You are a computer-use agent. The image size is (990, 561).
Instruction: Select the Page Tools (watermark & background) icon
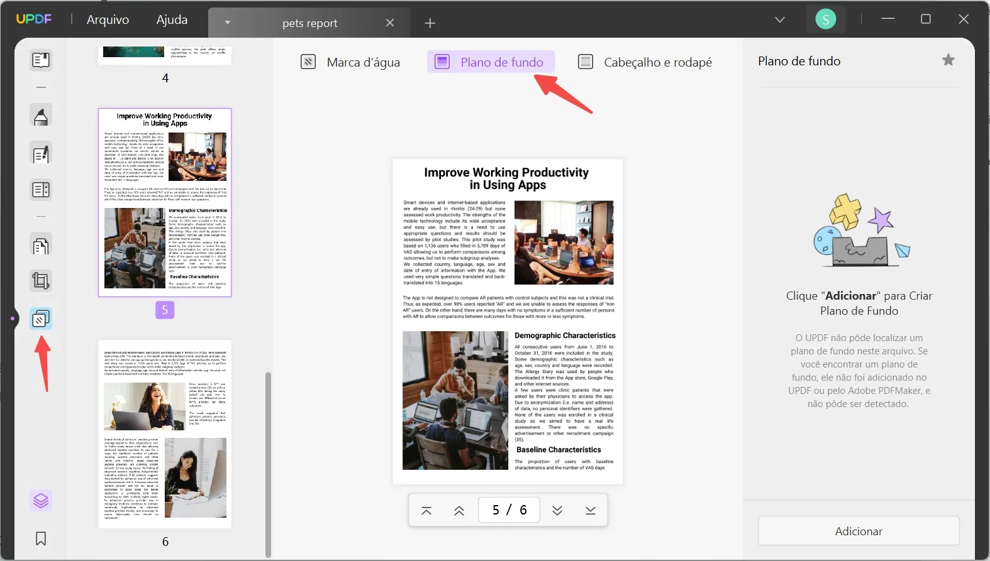[x=41, y=319]
